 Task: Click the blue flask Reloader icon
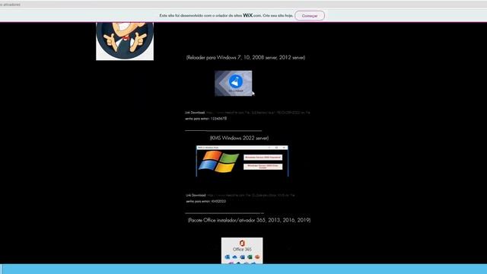click(236, 81)
